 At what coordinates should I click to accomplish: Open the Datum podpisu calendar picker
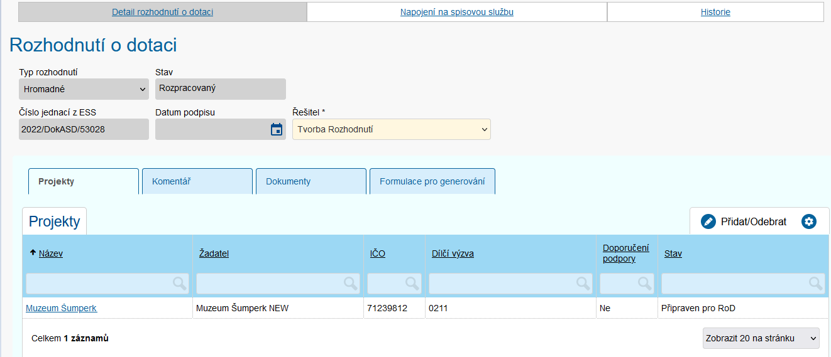(x=276, y=129)
